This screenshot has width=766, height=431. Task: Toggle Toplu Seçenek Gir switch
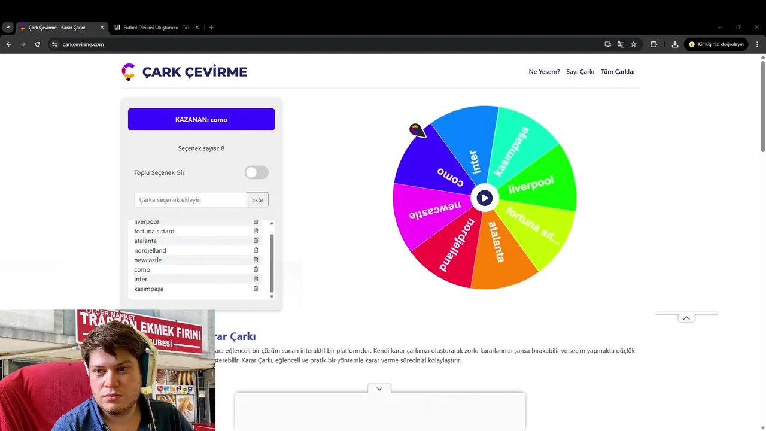256,172
